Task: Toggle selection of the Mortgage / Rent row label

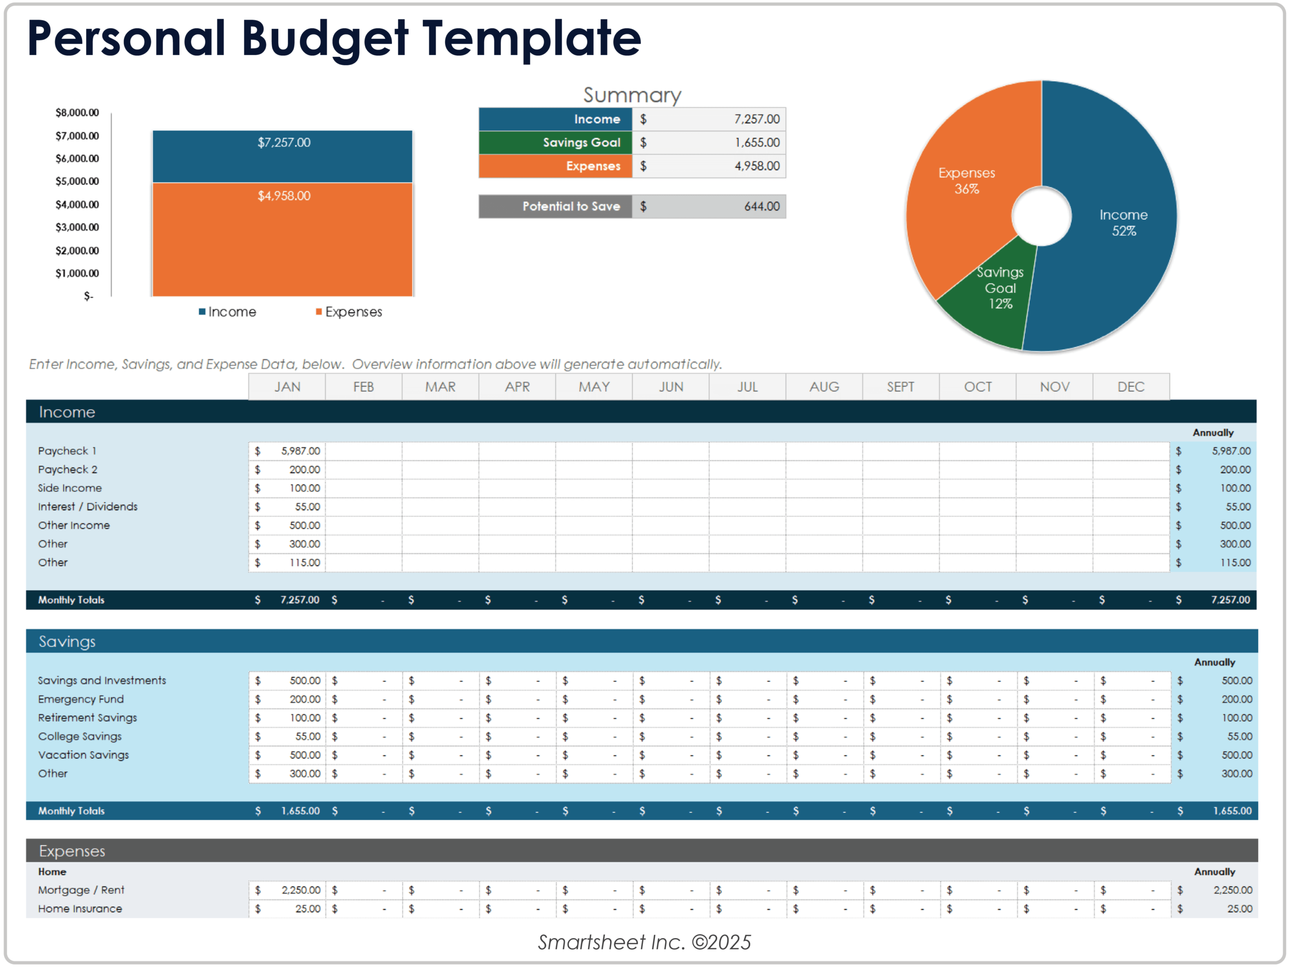Action: (81, 889)
